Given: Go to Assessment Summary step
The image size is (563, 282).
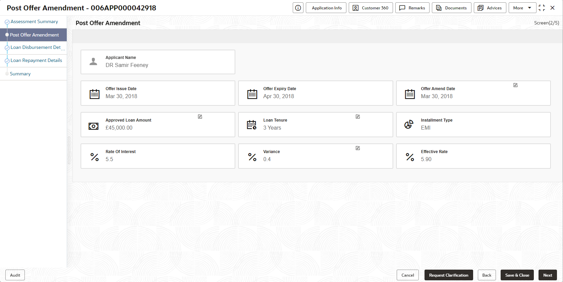Looking at the screenshot, I should coord(34,22).
